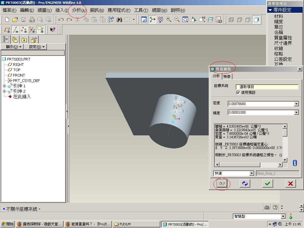Click the results horizontal scrollbar
This screenshot has height=228, width=304.
(x=248, y=164)
